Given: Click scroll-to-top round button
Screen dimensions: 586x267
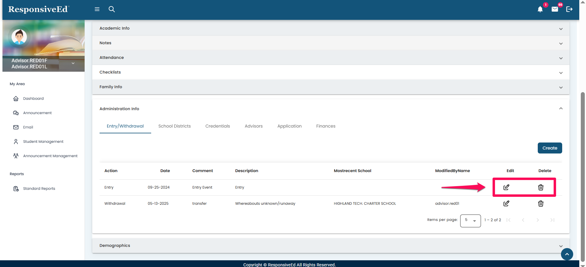Looking at the screenshot, I should tap(567, 254).
